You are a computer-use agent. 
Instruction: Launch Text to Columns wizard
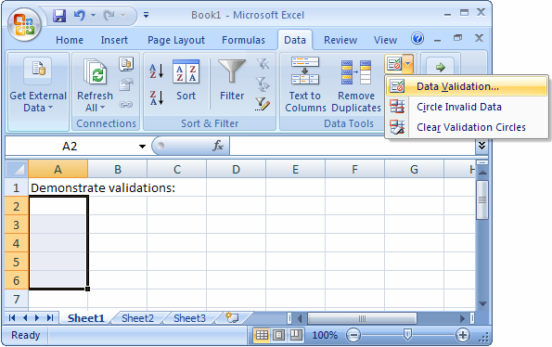click(x=305, y=84)
